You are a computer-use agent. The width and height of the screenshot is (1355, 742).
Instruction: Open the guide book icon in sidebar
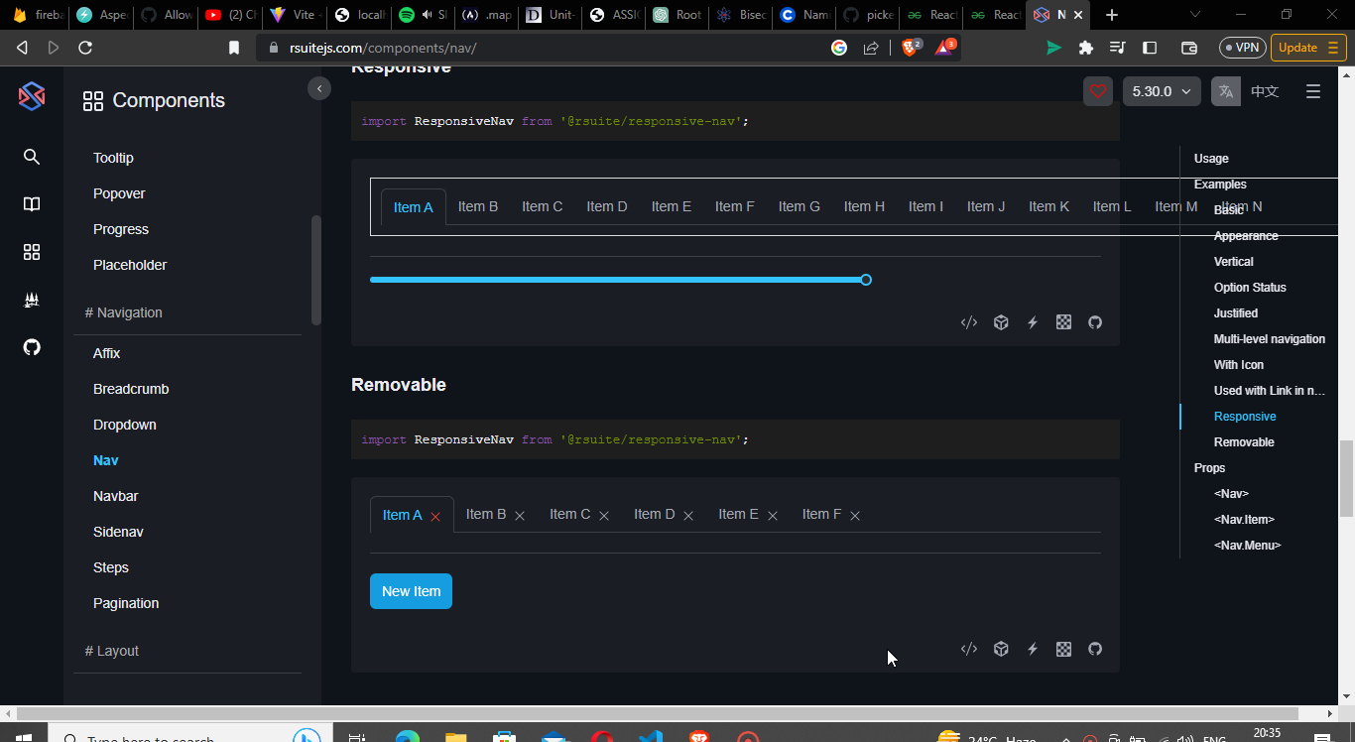[x=31, y=203]
